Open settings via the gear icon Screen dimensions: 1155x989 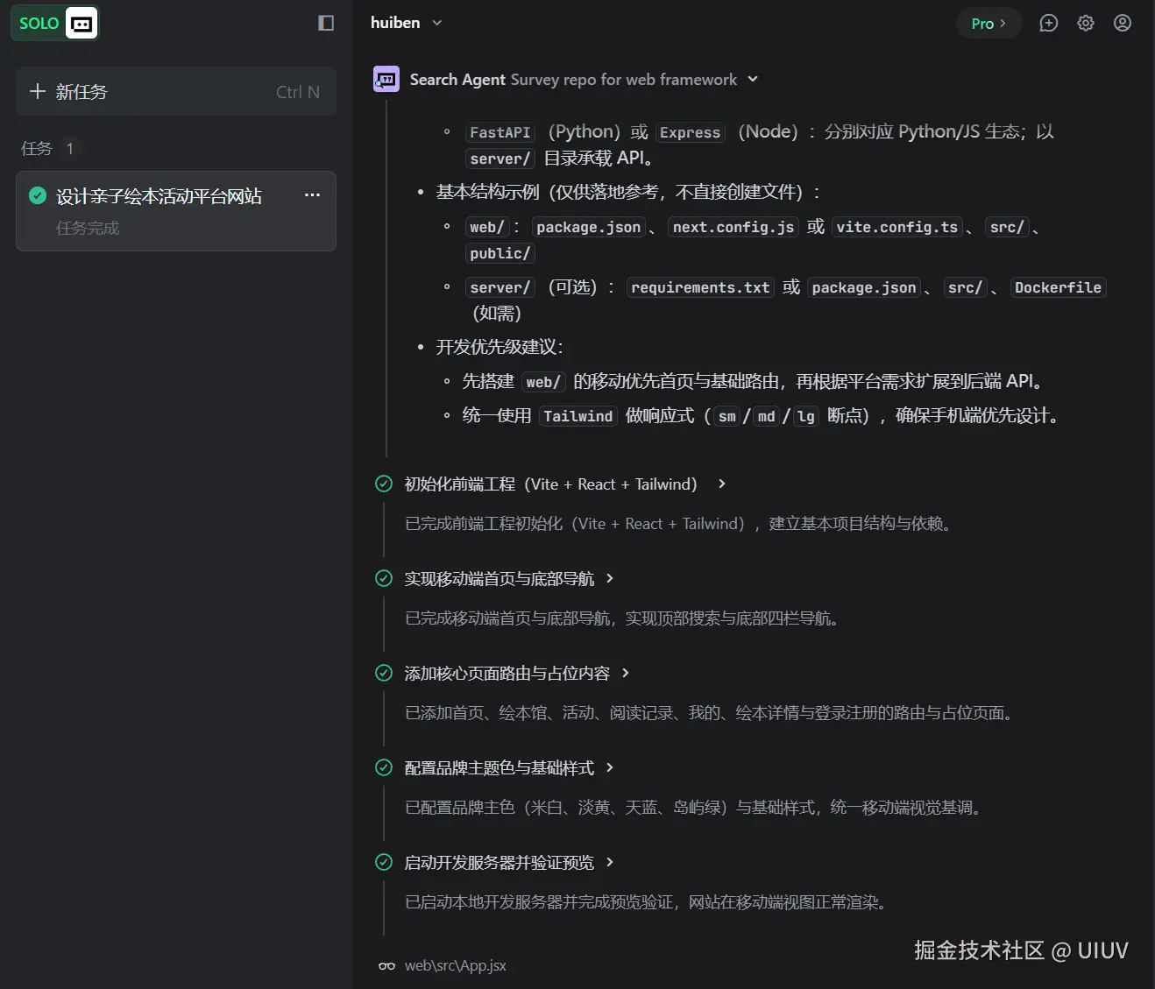(x=1085, y=23)
